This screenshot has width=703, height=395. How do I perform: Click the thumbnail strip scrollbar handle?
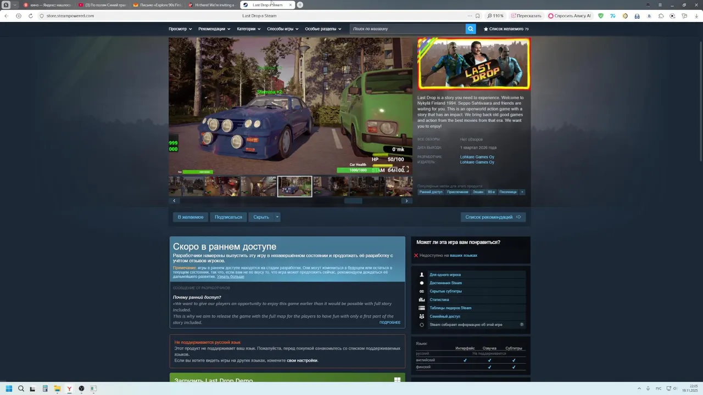pyautogui.click(x=353, y=201)
